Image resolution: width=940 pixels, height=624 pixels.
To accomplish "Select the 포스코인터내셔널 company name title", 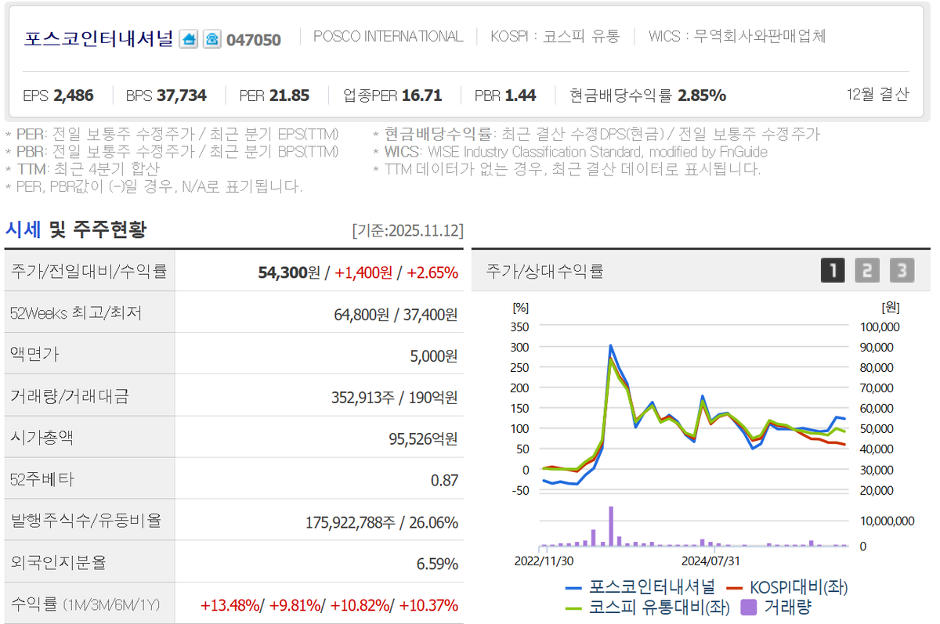I will (x=99, y=38).
